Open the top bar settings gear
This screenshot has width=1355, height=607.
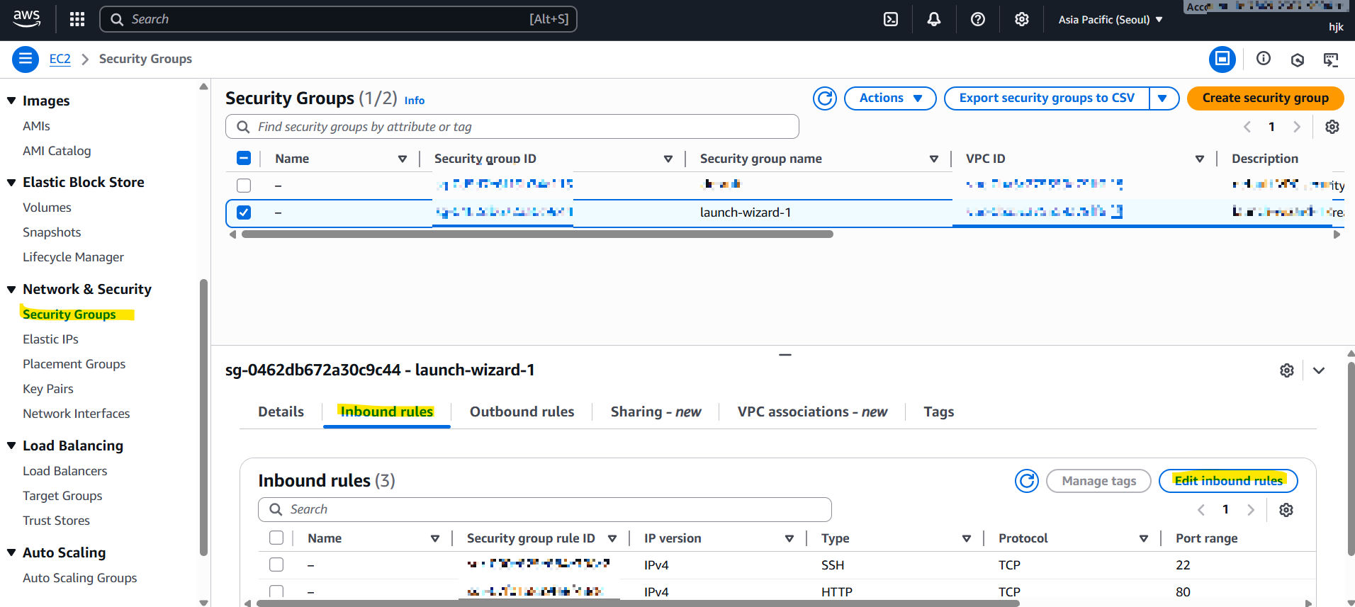coord(1021,19)
